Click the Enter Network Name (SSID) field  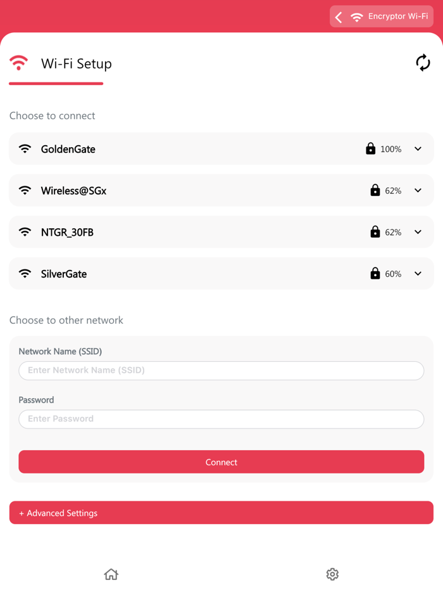[221, 370]
